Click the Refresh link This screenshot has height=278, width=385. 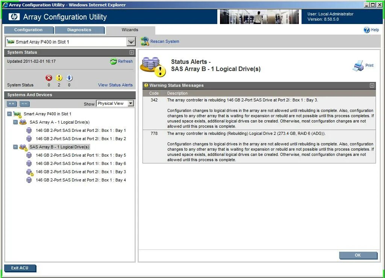pos(125,61)
